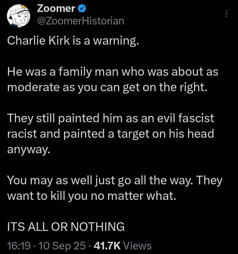Screen dimensions: 238x254
Task: Open the tweet's three-dot more options menu
Action: 226,14
